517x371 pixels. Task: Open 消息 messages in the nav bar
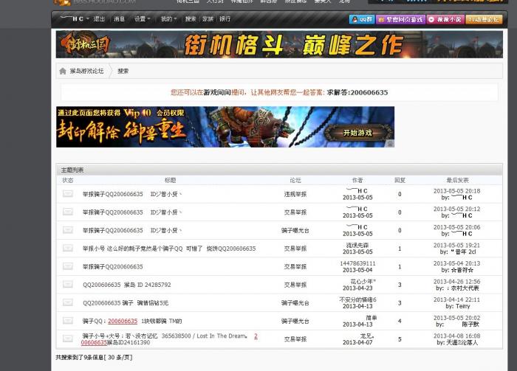pos(119,19)
